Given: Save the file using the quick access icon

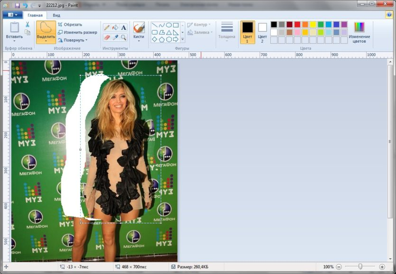Looking at the screenshot, I should [x=18, y=5].
